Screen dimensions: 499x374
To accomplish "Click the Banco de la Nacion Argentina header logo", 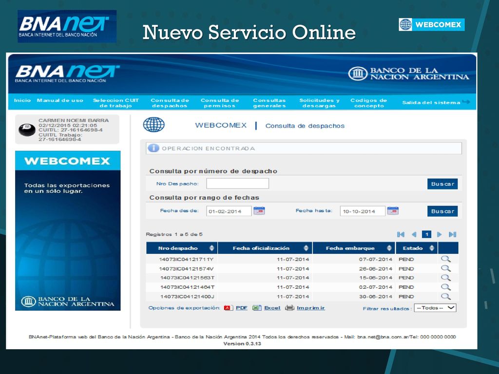I will pyautogui.click(x=408, y=74).
